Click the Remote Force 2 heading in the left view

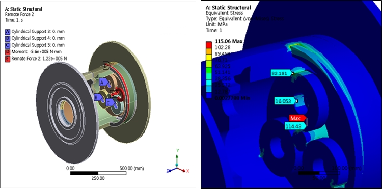(x=19, y=14)
